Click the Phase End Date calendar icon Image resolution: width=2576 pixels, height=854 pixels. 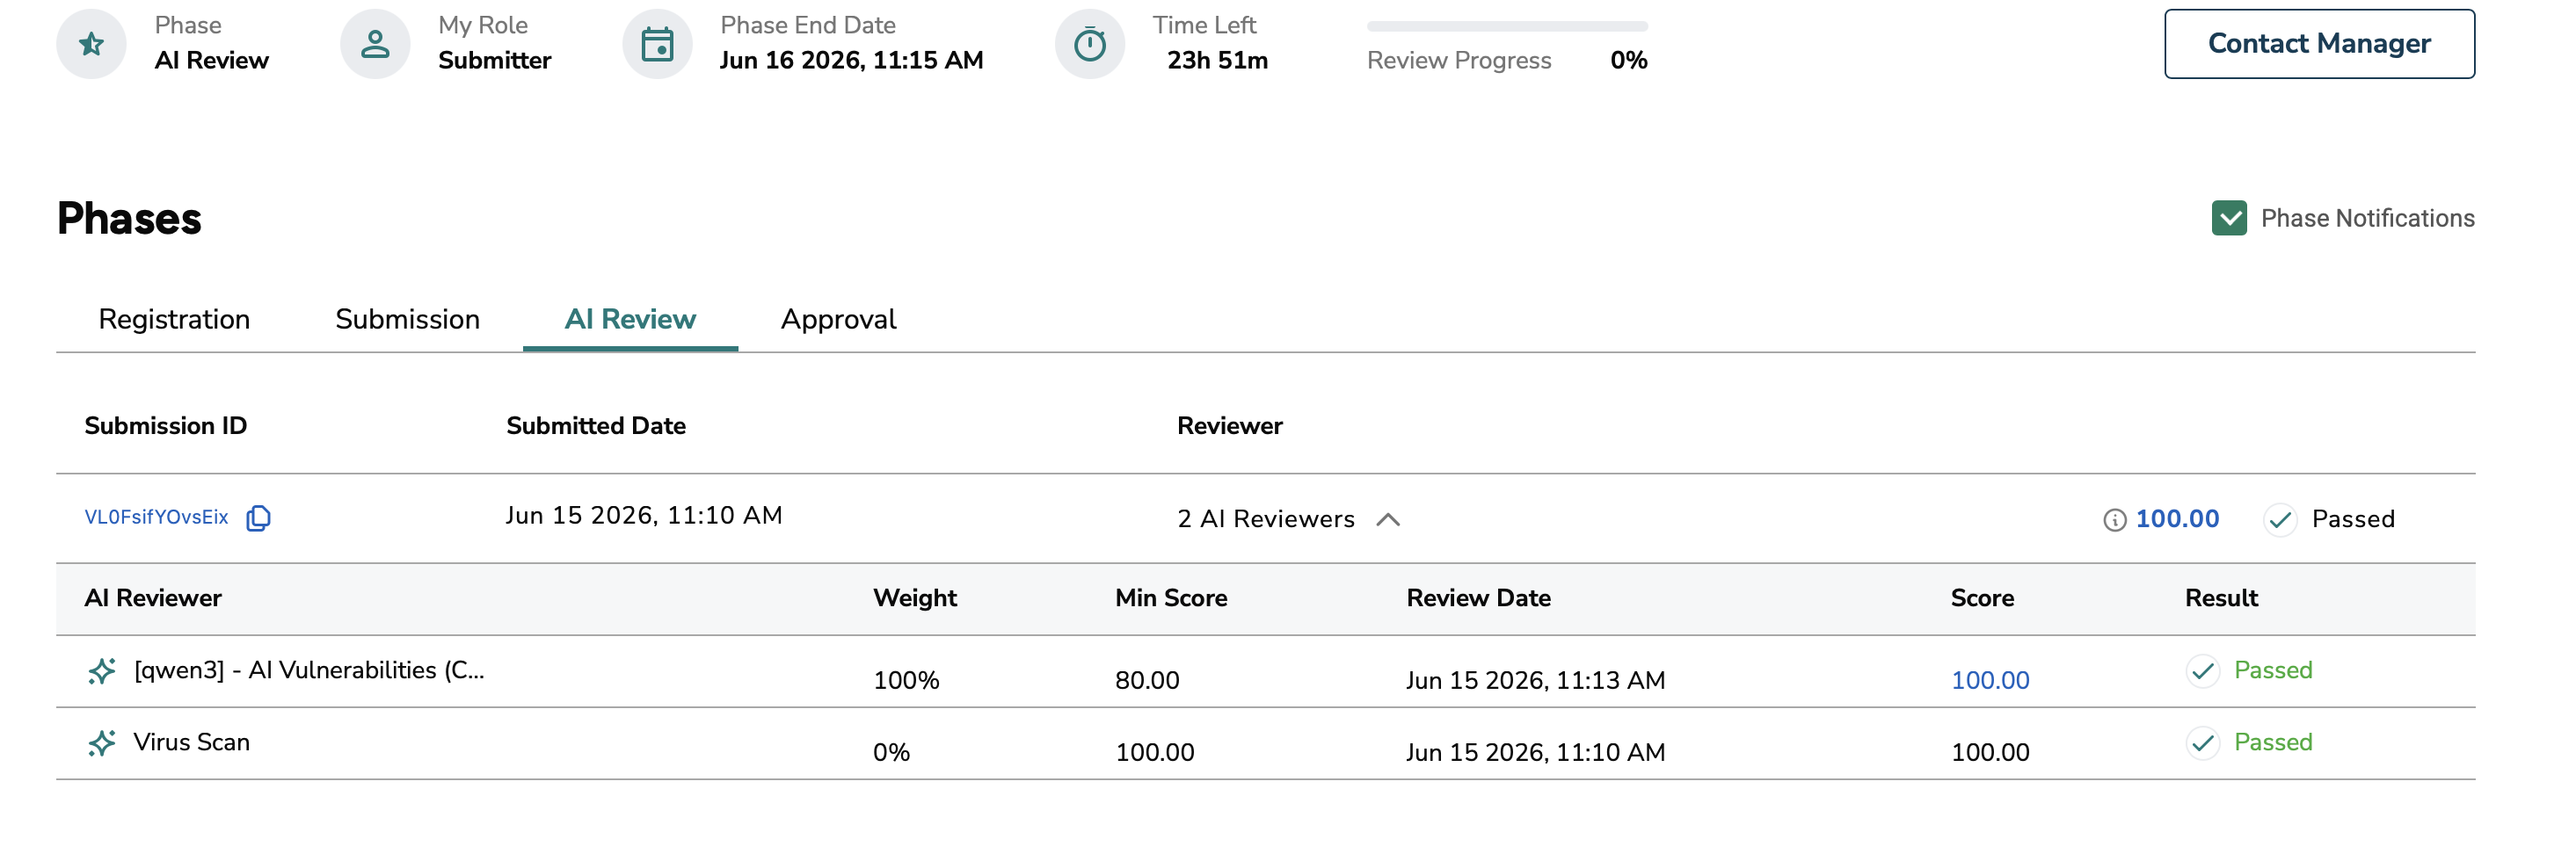657,44
